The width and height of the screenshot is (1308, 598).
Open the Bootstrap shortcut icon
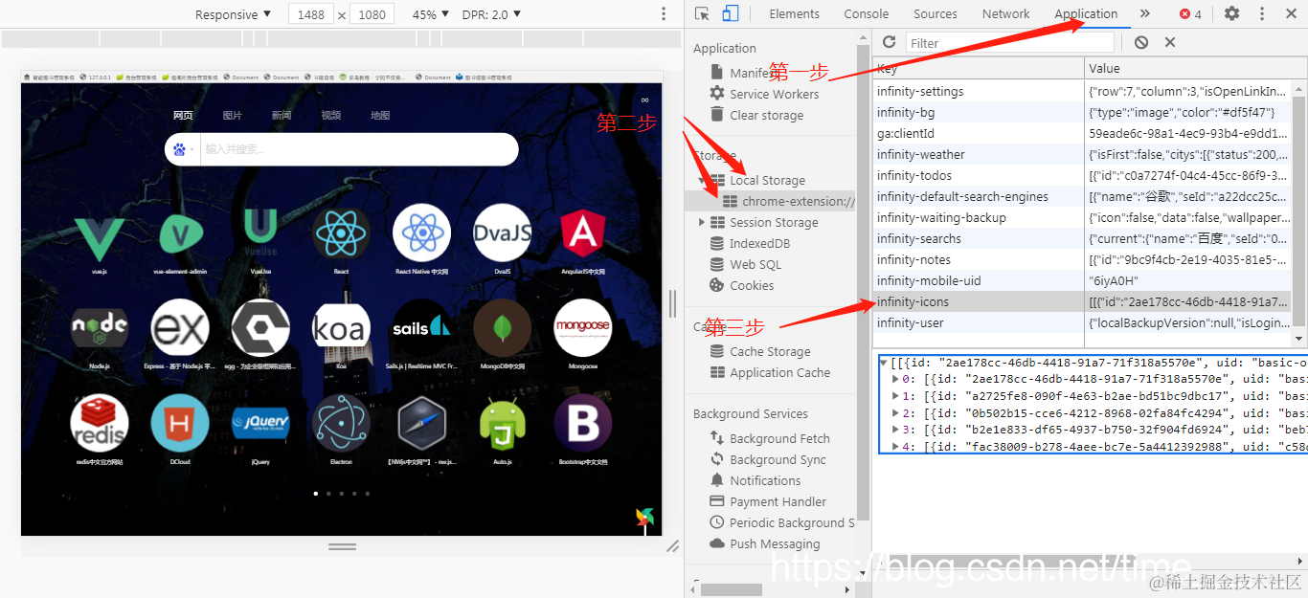click(582, 423)
